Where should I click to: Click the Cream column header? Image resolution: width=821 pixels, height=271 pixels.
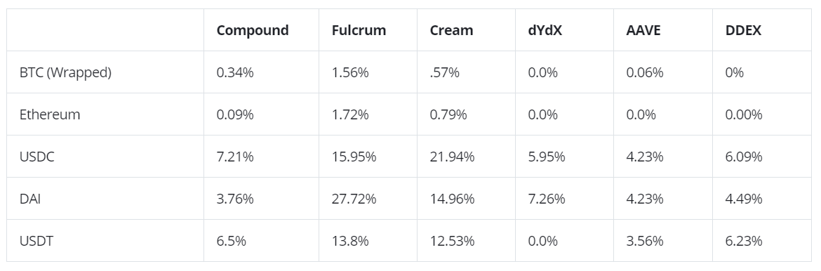pos(451,30)
